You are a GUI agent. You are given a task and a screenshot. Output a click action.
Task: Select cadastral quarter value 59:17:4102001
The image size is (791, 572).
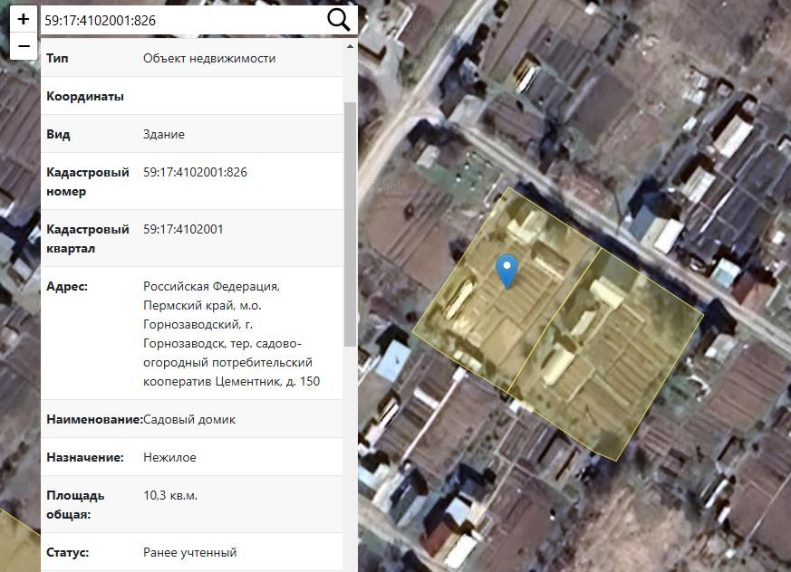coord(183,229)
